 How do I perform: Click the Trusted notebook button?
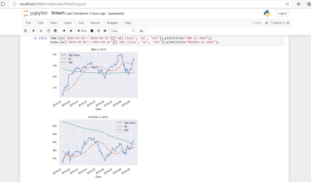tap(256, 23)
